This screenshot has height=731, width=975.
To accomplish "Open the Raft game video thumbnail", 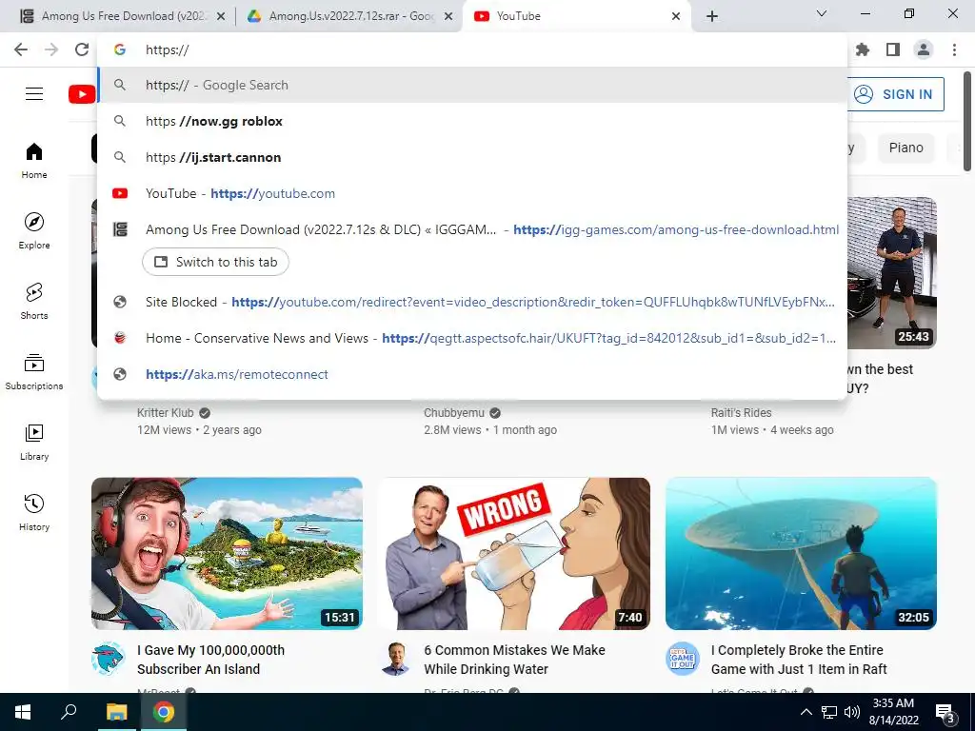I will click(801, 553).
